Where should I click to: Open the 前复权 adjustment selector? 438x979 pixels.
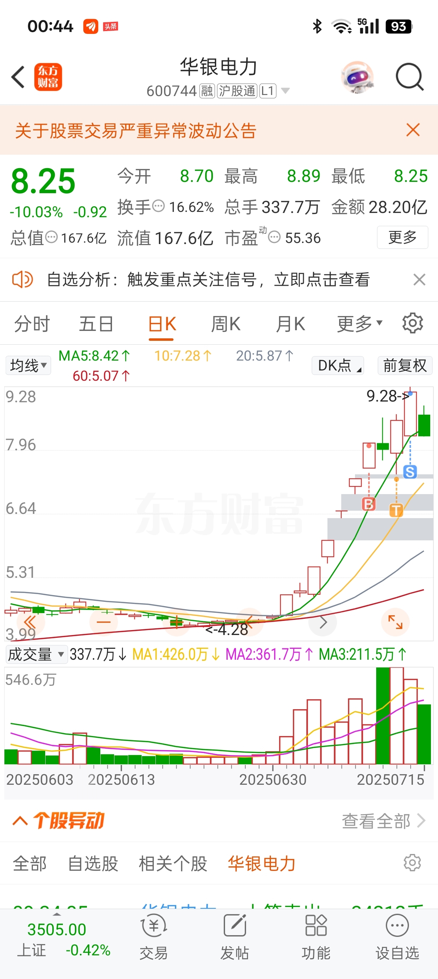click(405, 366)
